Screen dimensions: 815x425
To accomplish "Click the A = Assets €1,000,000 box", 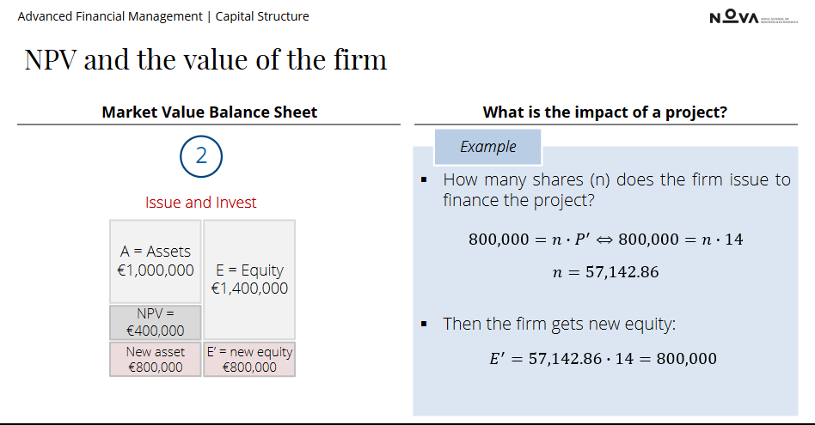I will click(x=156, y=261).
